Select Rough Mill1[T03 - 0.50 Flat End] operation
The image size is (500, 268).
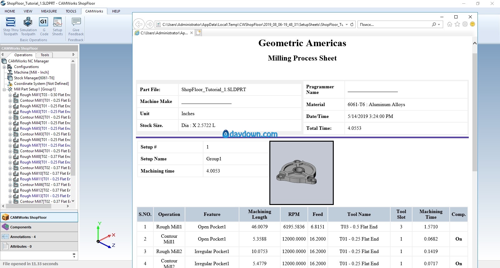(x=45, y=95)
